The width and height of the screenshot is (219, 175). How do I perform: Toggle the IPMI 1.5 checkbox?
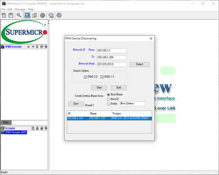(x=102, y=77)
